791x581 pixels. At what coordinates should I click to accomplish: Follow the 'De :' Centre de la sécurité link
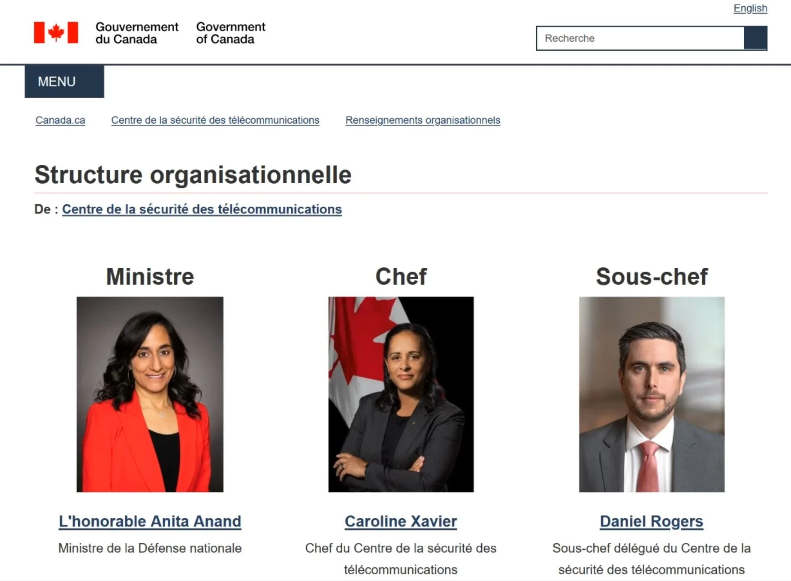click(202, 209)
